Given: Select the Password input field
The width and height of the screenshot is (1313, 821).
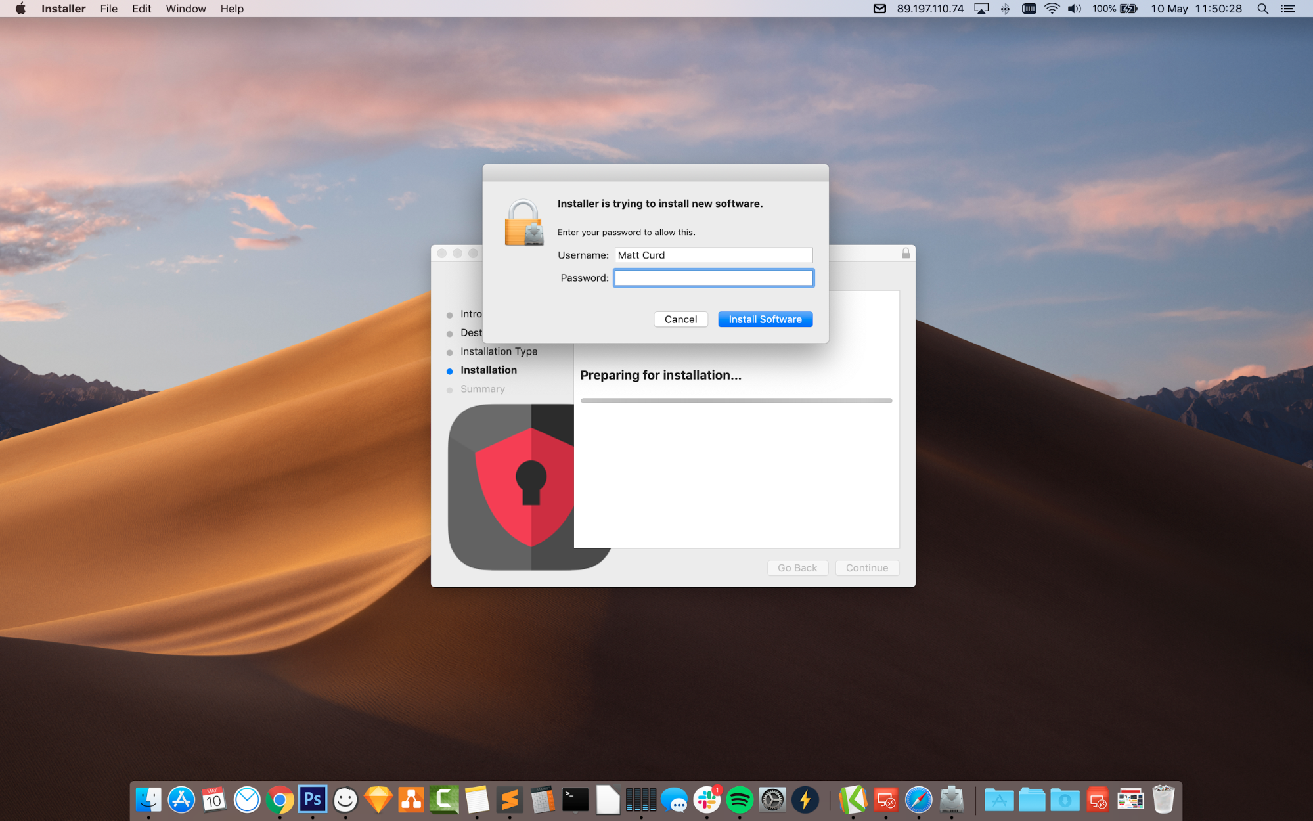Looking at the screenshot, I should click(714, 277).
